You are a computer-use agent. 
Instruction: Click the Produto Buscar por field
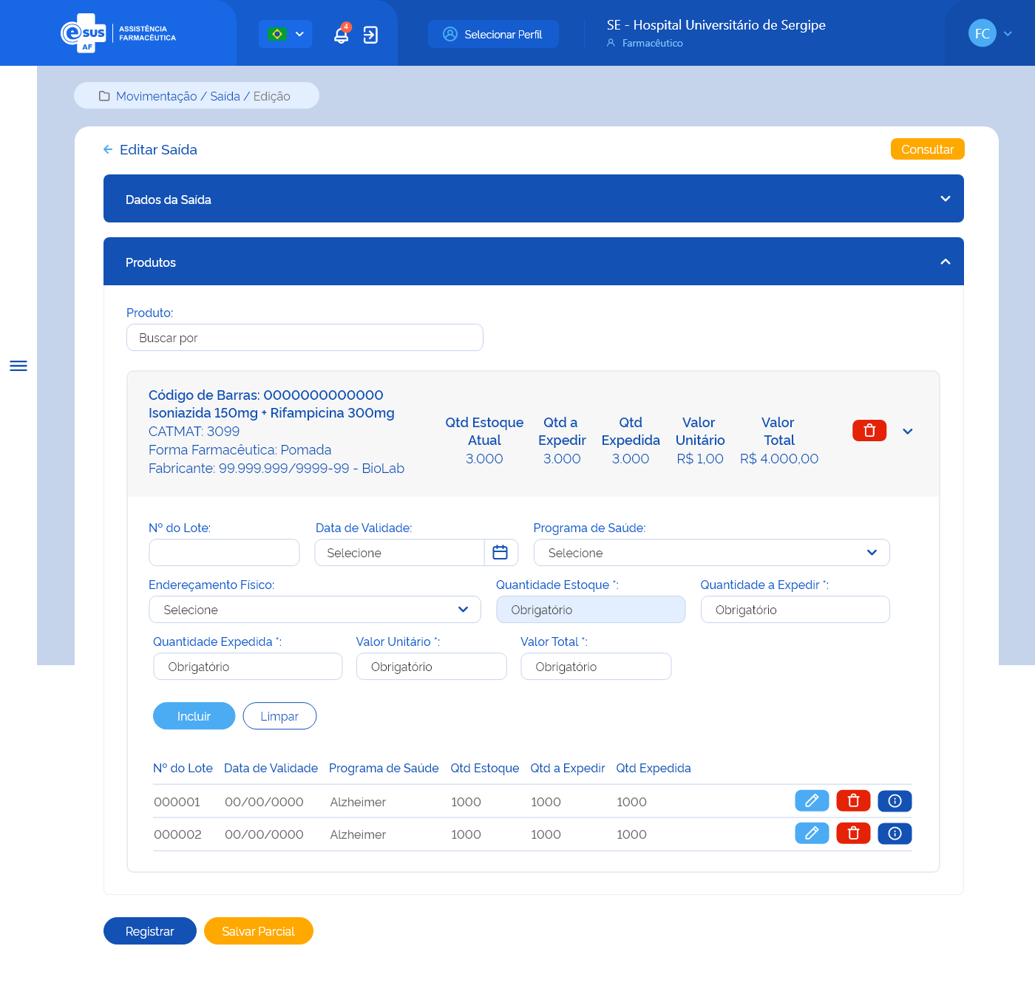click(x=305, y=338)
